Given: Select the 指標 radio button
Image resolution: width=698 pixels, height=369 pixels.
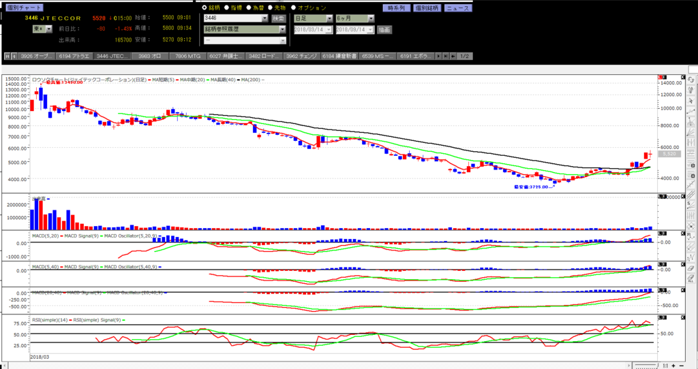Looking at the screenshot, I should (226, 7).
